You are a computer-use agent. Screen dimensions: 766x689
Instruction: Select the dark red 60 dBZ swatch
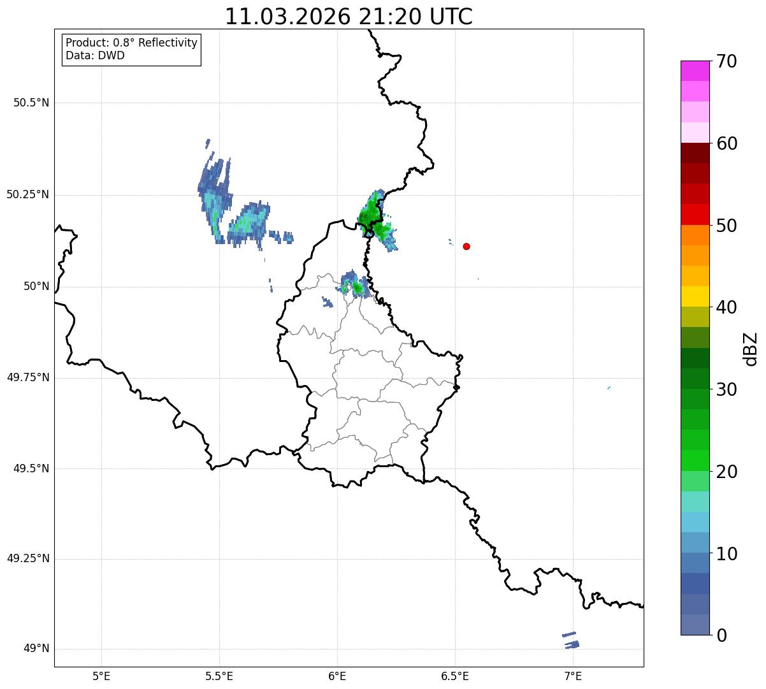coord(695,153)
